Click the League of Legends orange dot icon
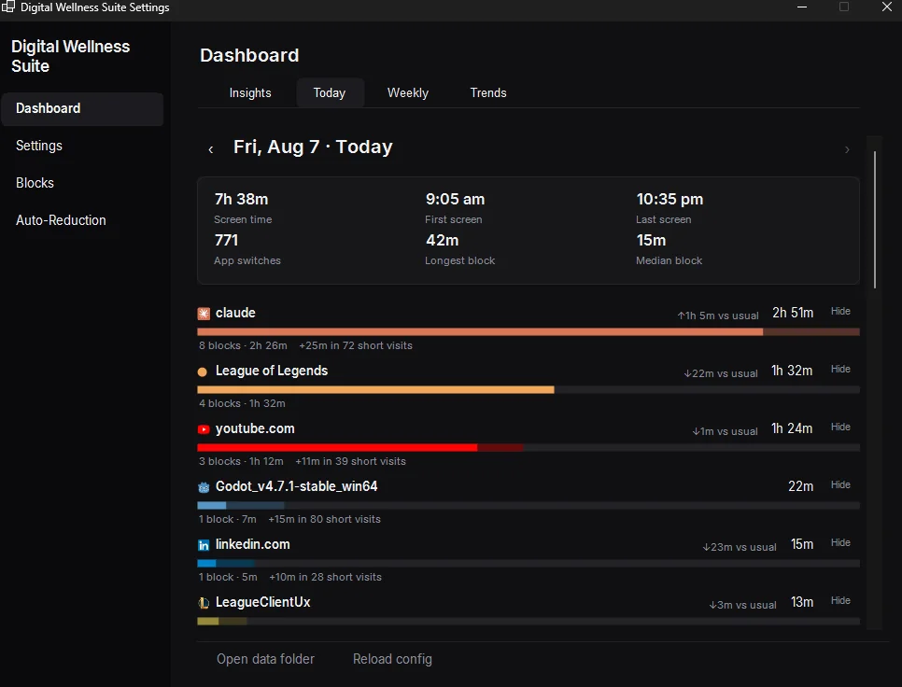Image resolution: width=902 pixels, height=687 pixels. [202, 372]
